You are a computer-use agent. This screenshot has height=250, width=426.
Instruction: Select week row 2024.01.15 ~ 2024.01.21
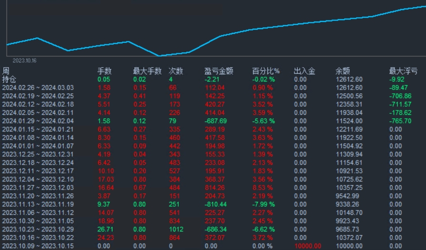tap(38, 130)
